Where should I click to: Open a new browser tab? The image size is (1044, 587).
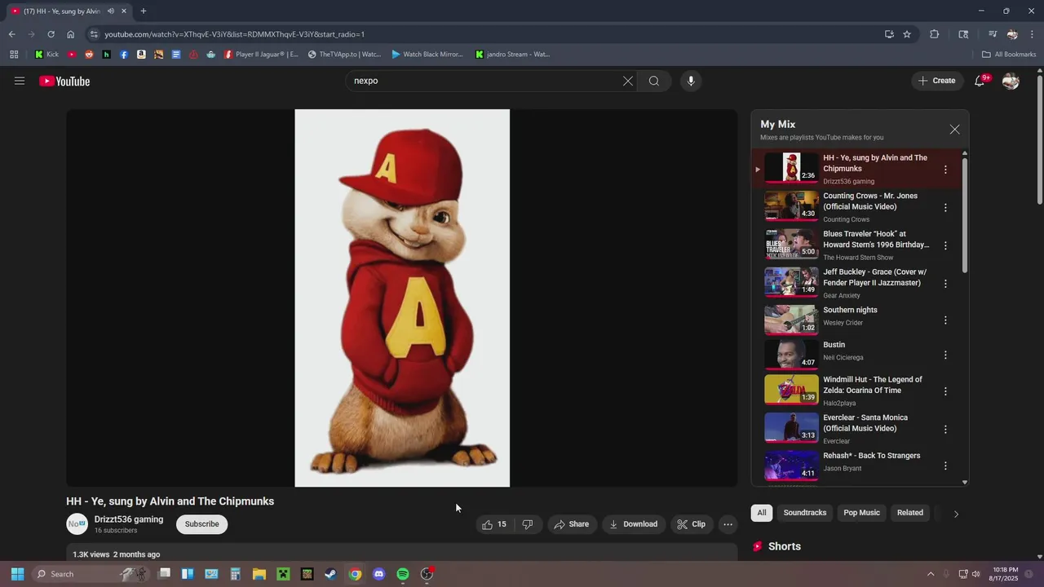[144, 11]
